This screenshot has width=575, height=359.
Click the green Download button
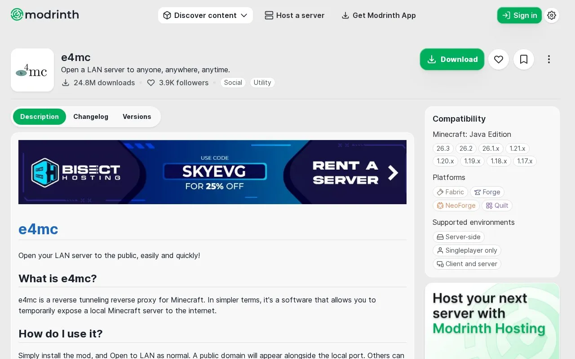[452, 59]
